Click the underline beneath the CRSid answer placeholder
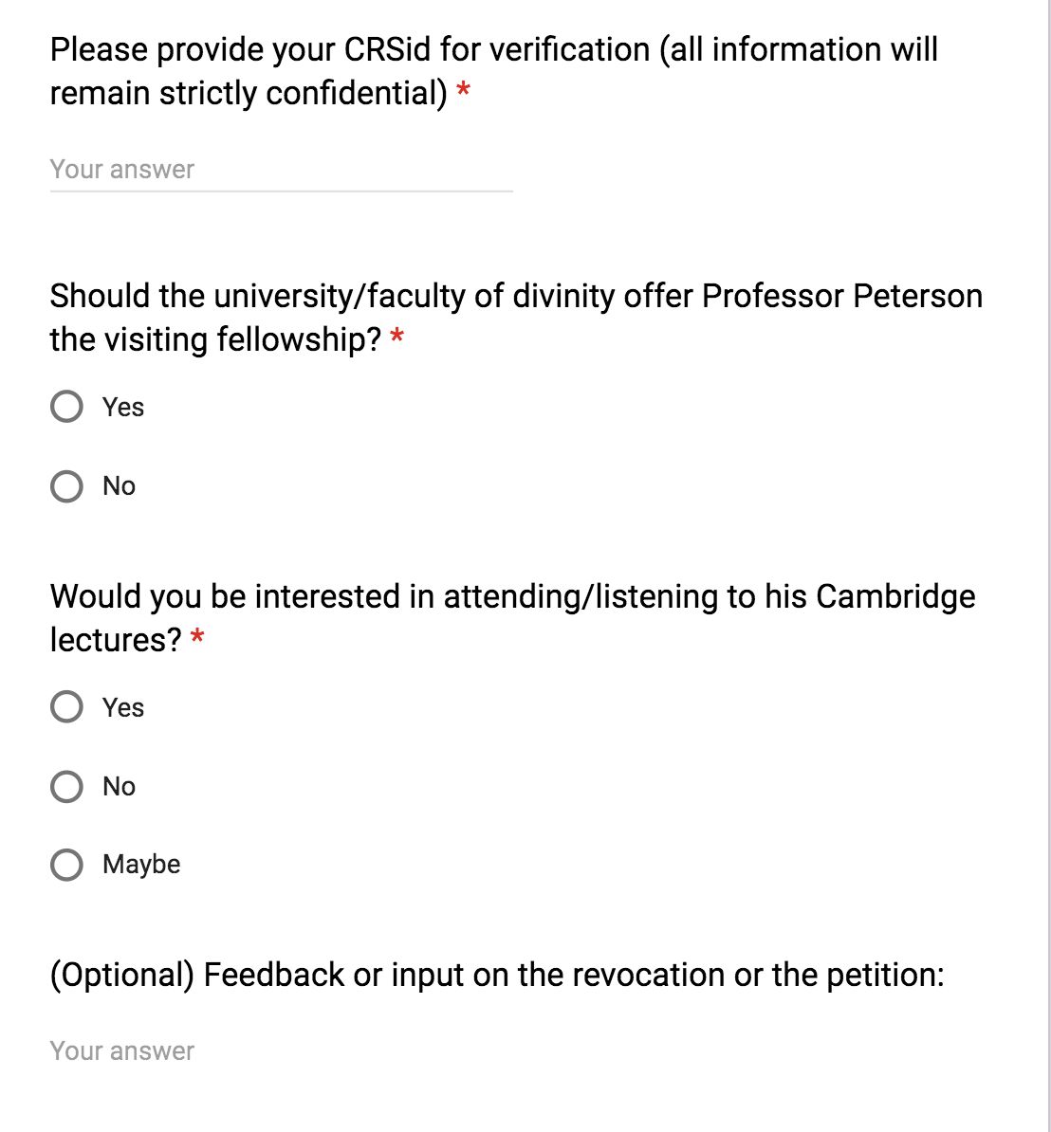Image resolution: width=1051 pixels, height=1132 pixels. [281, 192]
